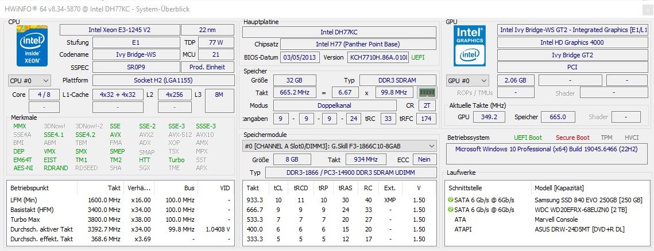Click the tRFC 174 value
Viewport: 654px width, 251px height.
[426, 119]
